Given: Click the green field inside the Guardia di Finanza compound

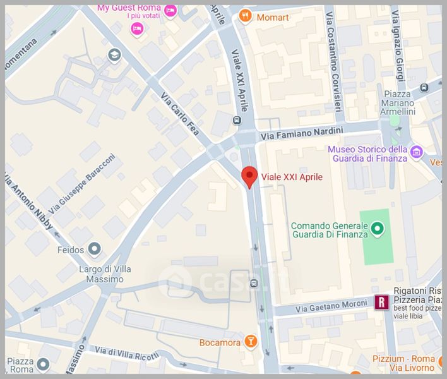Looking at the screenshot, I should [x=376, y=237].
